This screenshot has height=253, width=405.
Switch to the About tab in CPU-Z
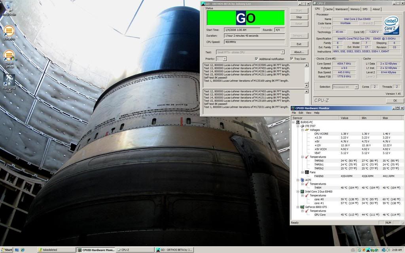point(376,9)
